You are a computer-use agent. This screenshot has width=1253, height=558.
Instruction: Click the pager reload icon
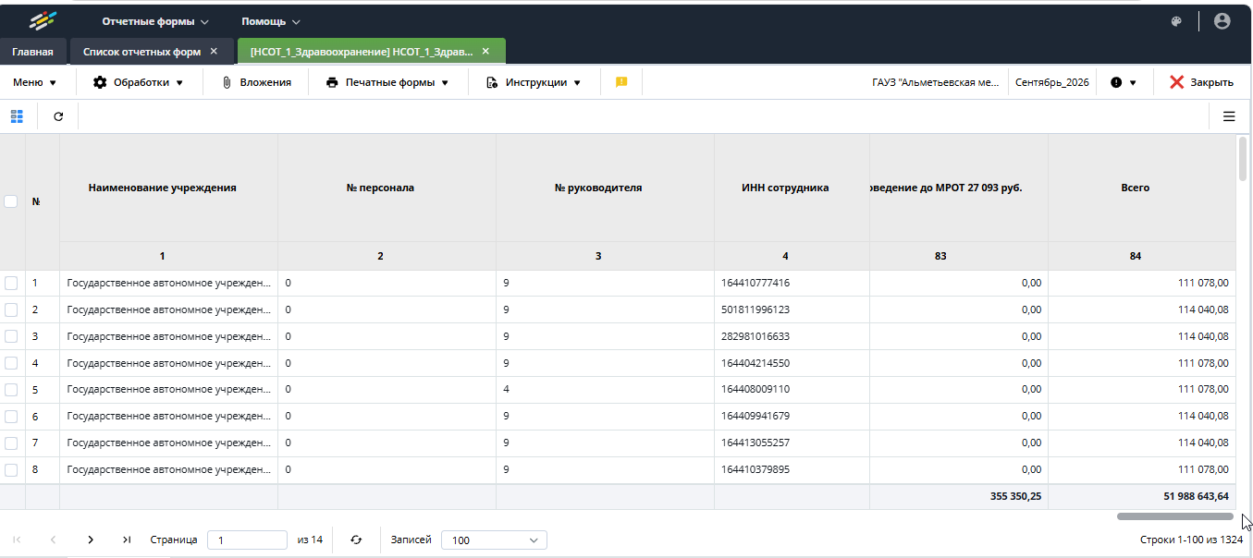[356, 540]
